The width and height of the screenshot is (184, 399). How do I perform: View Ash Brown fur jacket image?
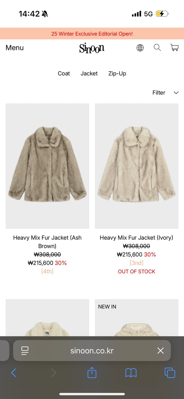pyautogui.click(x=47, y=166)
